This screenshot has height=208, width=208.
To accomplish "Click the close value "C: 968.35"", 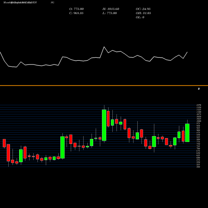I will (x=76, y=13).
